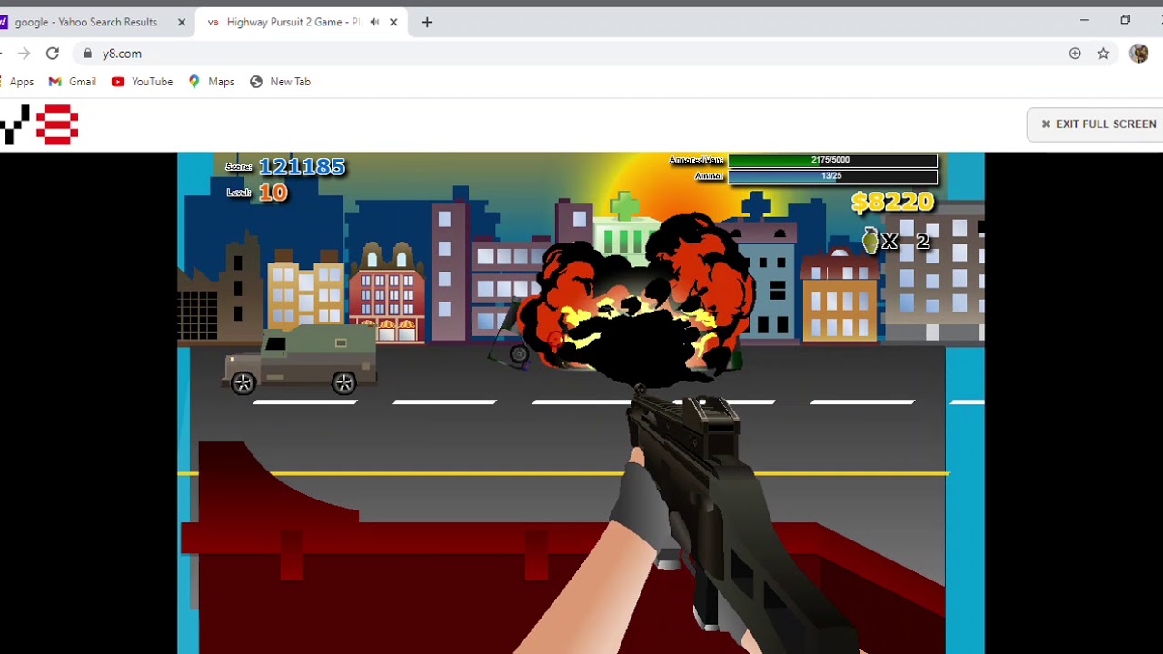Select the Highway Pursuit 2 Game tab
The image size is (1163, 654).
291,22
